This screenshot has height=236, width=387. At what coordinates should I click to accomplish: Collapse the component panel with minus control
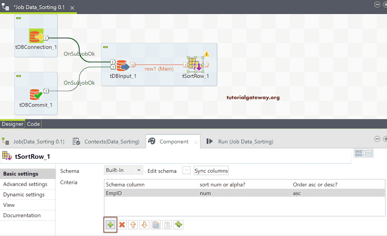pyautogui.click(x=377, y=139)
